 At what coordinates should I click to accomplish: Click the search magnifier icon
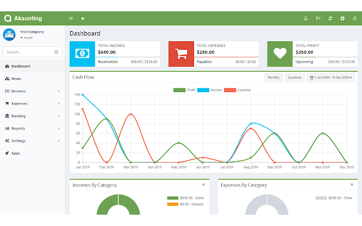coord(57,52)
